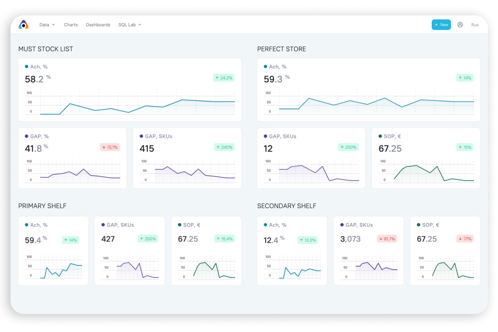The width and height of the screenshot is (498, 332).
Task: Open the user profile icon
Action: 460,25
